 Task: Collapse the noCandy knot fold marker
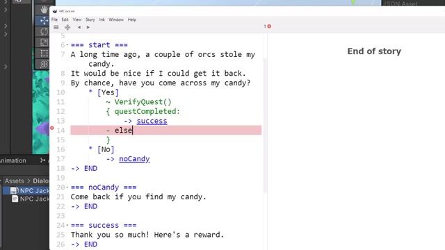click(x=67, y=187)
